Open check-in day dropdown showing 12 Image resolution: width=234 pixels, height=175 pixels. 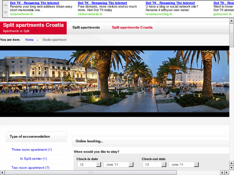click(89, 164)
